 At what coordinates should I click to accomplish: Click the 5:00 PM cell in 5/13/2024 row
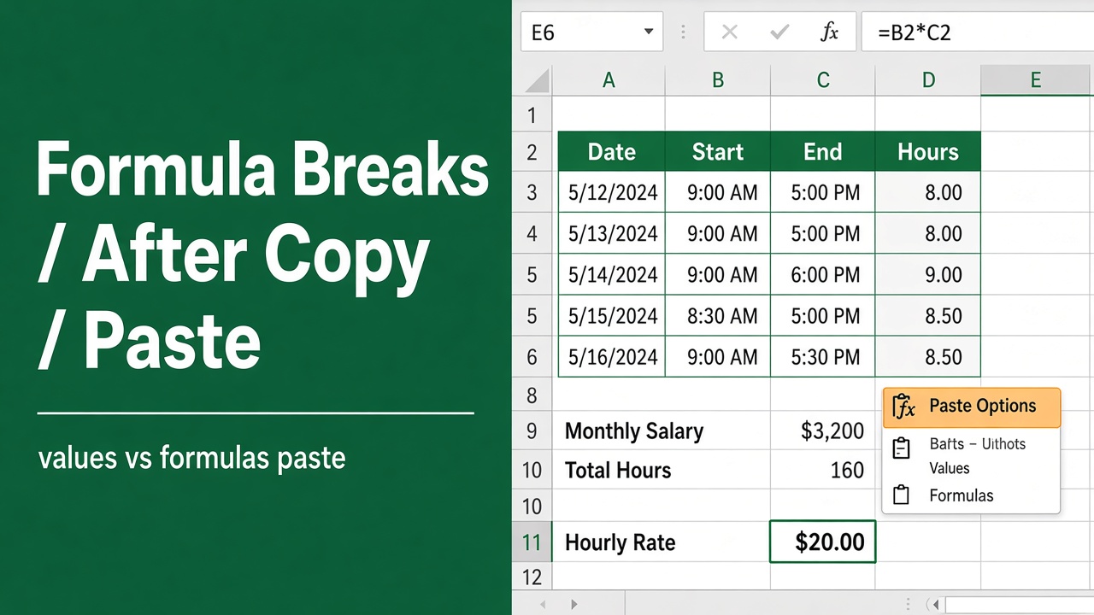(823, 234)
